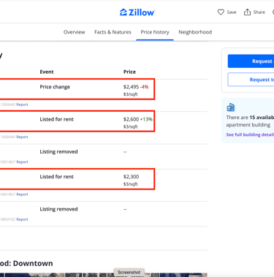The image size is (274, 277).
Task: Click the $2,300 price value
Action: (131, 177)
